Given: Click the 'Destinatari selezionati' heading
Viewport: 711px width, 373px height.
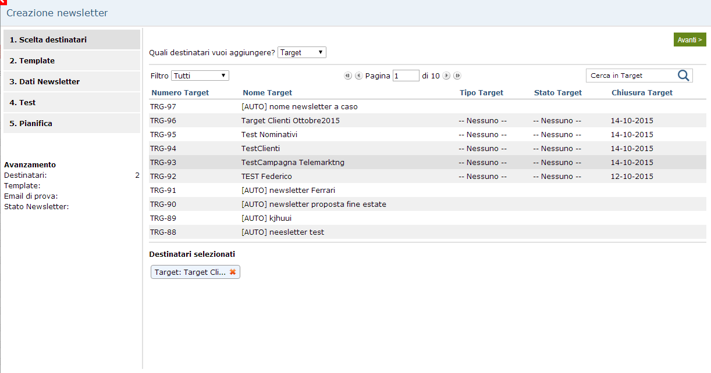Looking at the screenshot, I should pos(192,254).
